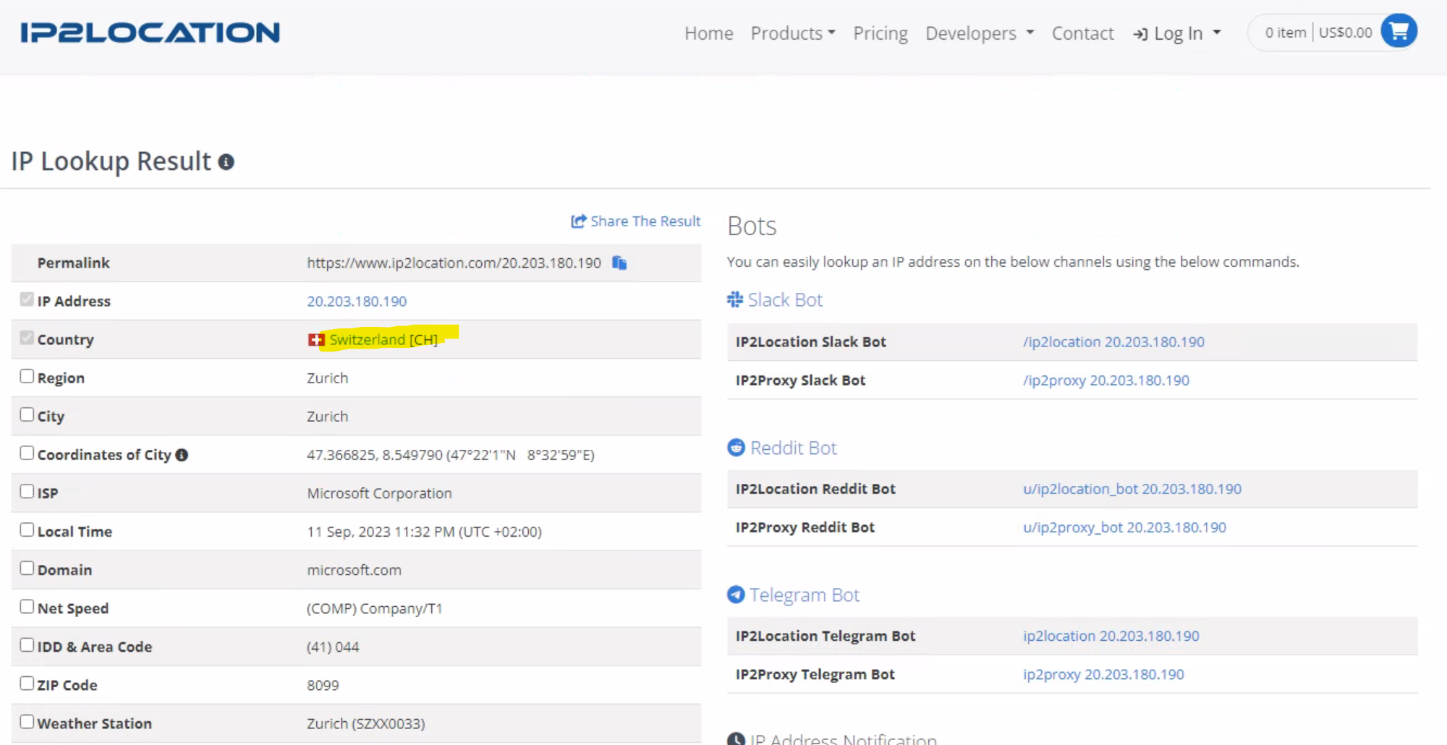Image resolution: width=1447 pixels, height=745 pixels.
Task: Click the /ip2location Slack Bot command link
Action: 1113,342
